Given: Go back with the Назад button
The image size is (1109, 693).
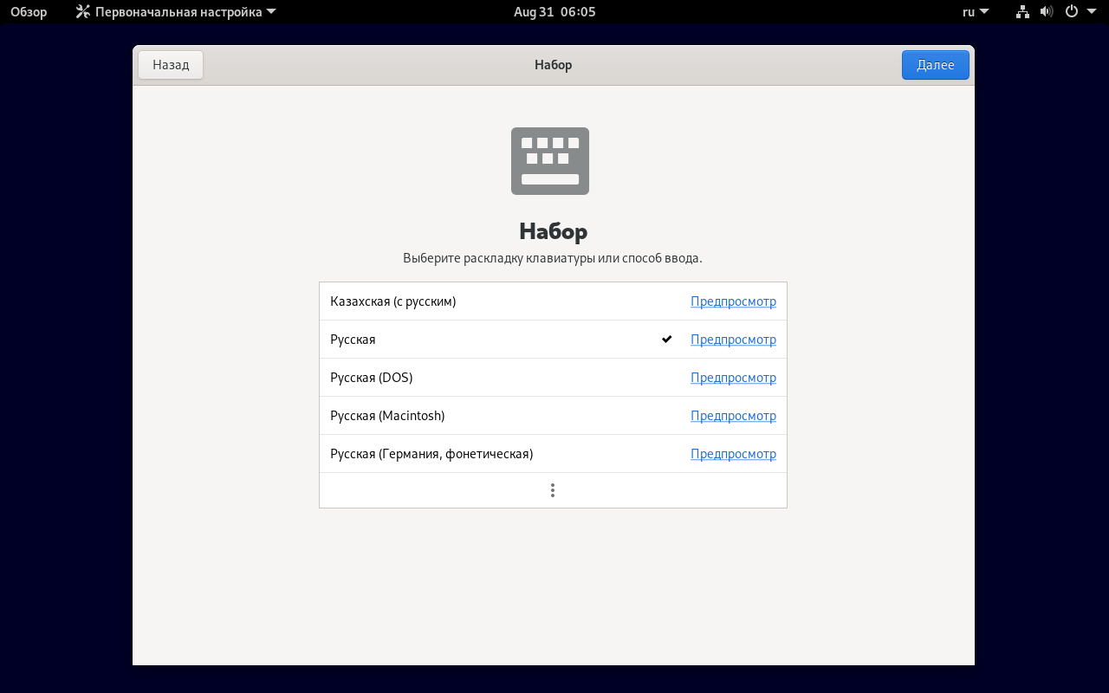Looking at the screenshot, I should 171,65.
